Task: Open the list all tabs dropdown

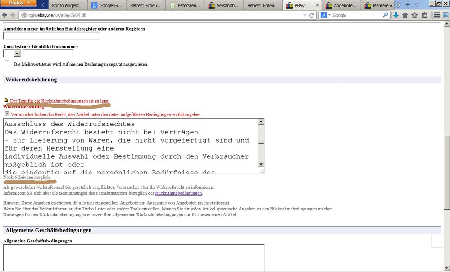Action: (x=417, y=5)
